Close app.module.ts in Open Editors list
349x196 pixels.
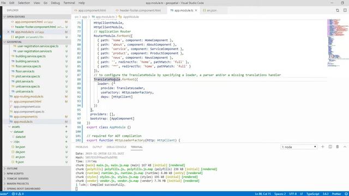coord(8,32)
